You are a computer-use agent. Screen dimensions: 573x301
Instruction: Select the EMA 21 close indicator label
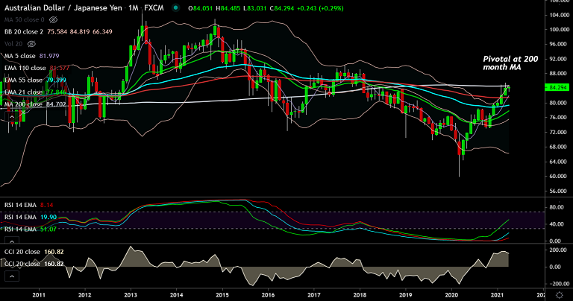23,92
